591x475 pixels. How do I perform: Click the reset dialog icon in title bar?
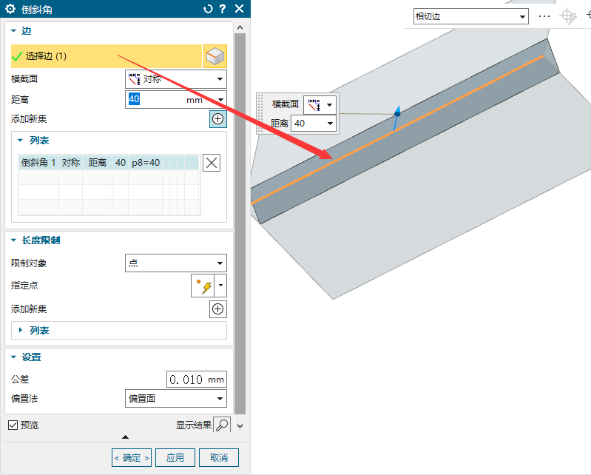208,9
